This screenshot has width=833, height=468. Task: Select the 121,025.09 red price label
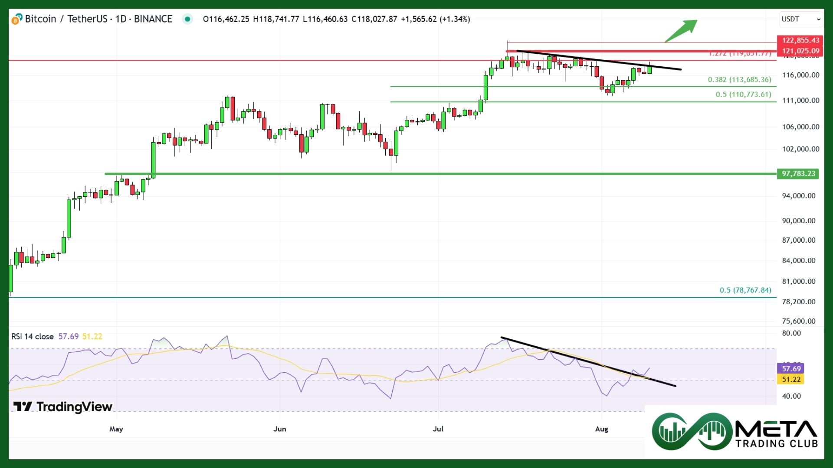click(x=800, y=51)
